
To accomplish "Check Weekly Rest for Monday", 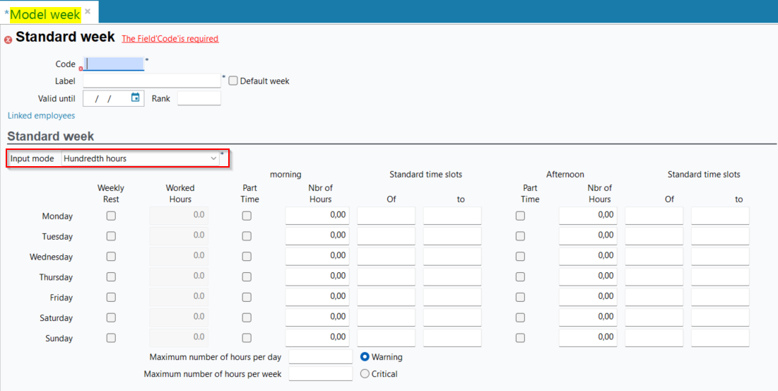I will 111,216.
